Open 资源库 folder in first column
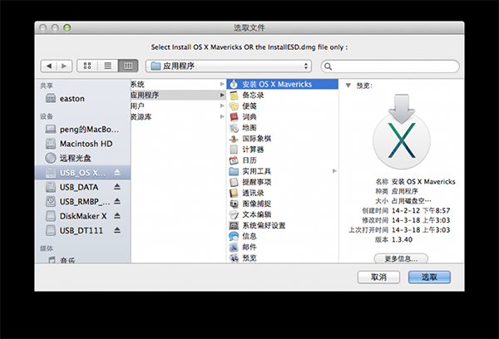This screenshot has width=499, height=339. [x=178, y=116]
